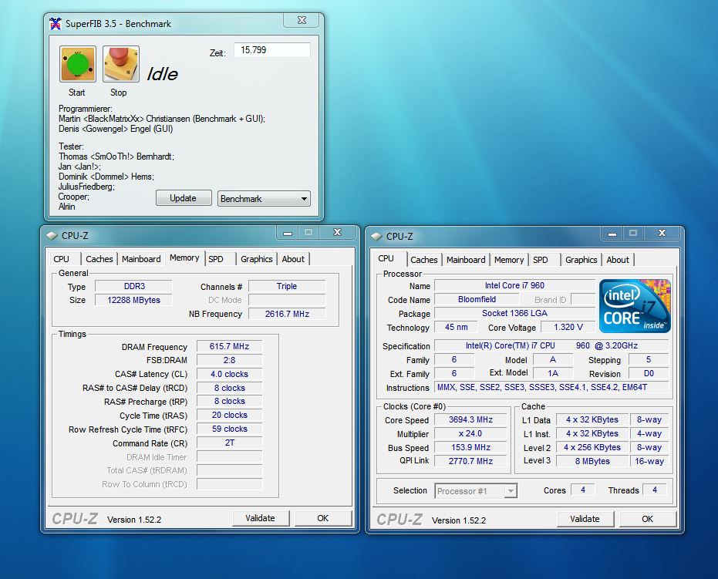
Task: Select Memory tab in left CPU-Z window
Action: pos(184,258)
